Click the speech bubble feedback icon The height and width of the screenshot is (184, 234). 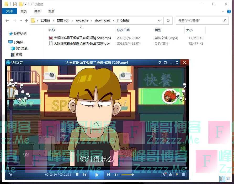coord(159,63)
